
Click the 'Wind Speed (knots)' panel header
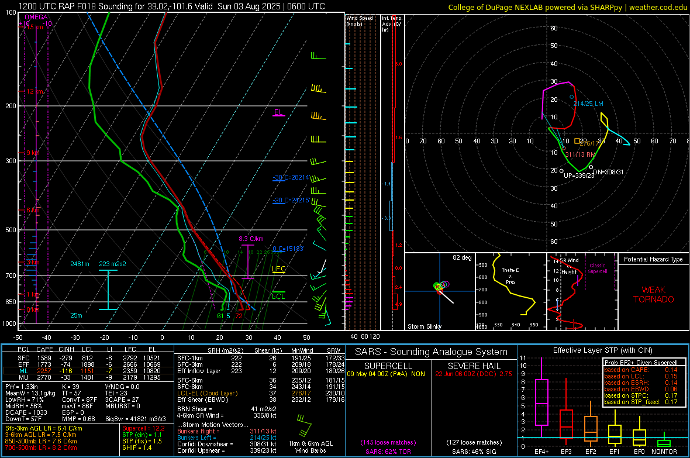pos(360,20)
